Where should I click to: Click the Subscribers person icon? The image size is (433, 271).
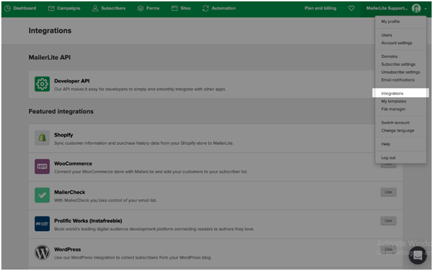point(95,8)
